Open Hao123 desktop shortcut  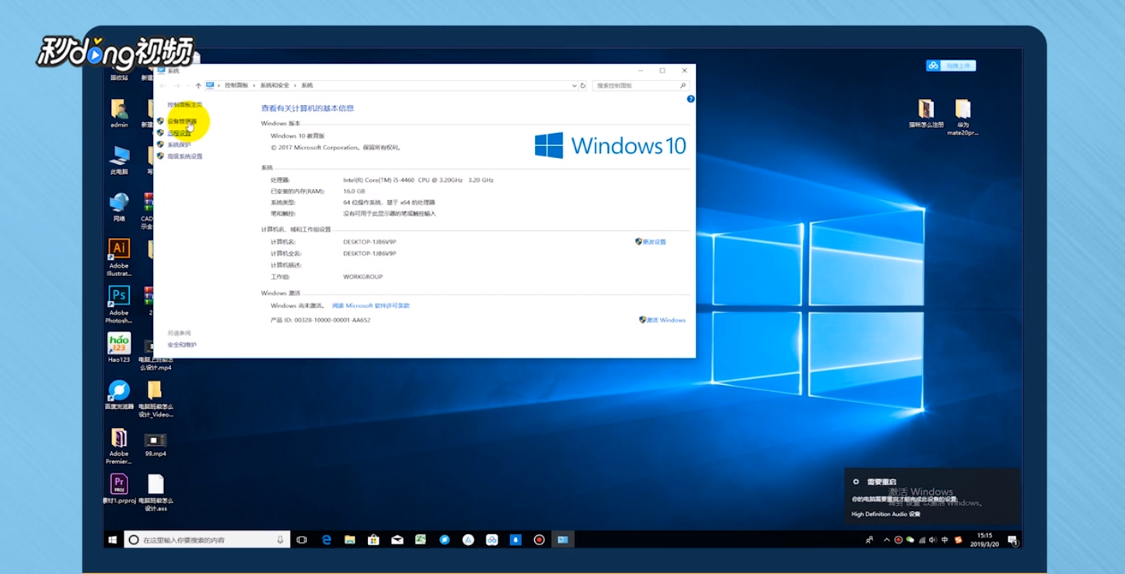point(119,348)
